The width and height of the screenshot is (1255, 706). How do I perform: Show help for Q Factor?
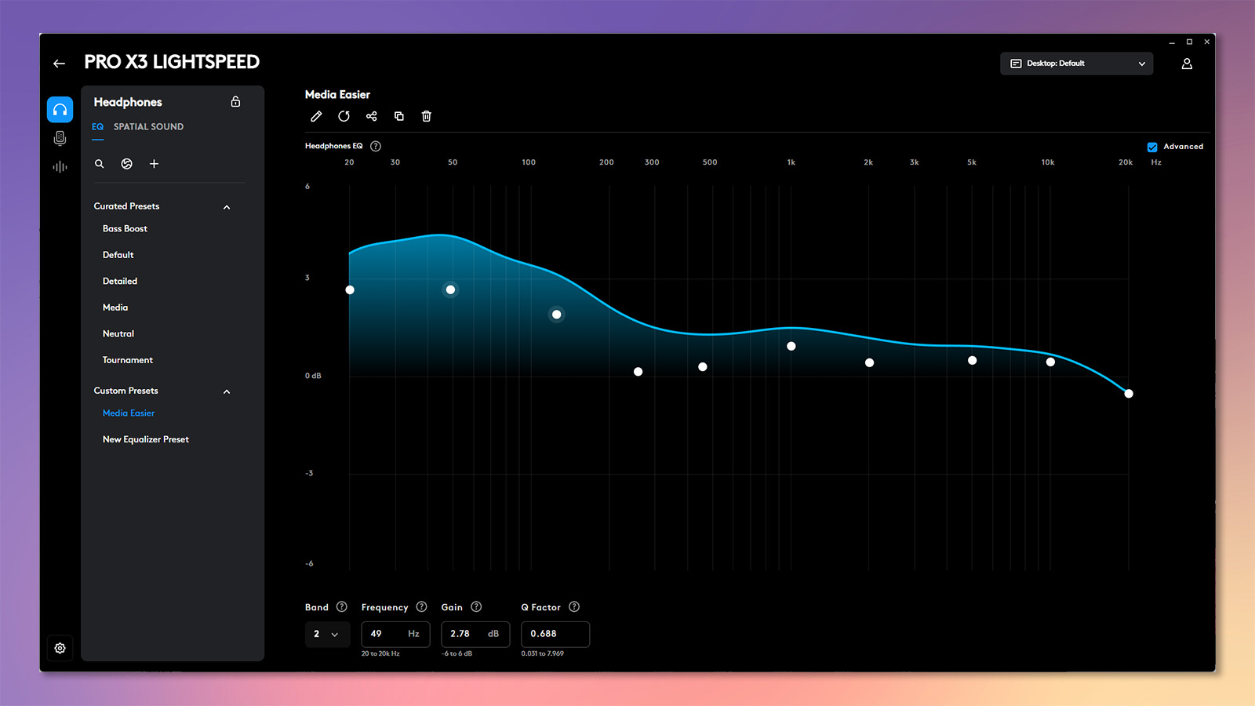pos(574,606)
